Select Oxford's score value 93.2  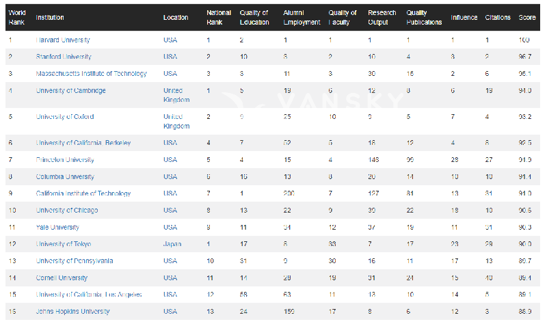coord(525,117)
